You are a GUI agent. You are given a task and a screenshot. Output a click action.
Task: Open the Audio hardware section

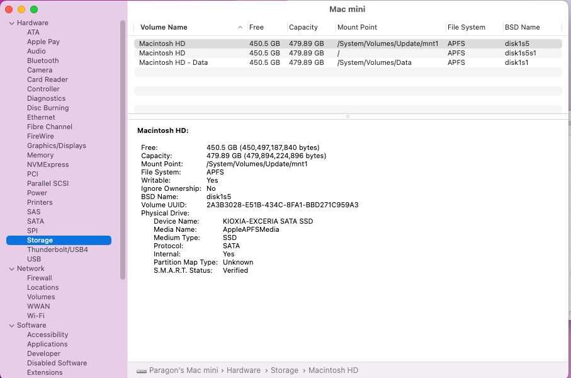coord(37,51)
